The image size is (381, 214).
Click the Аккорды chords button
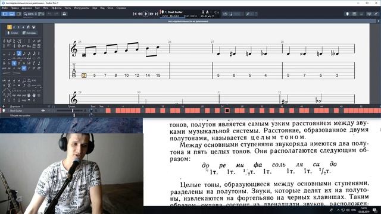coord(30,33)
